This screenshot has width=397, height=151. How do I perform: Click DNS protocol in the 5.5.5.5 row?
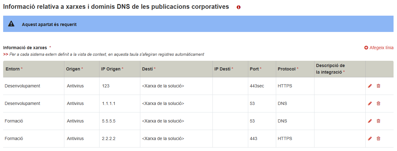click(x=282, y=121)
